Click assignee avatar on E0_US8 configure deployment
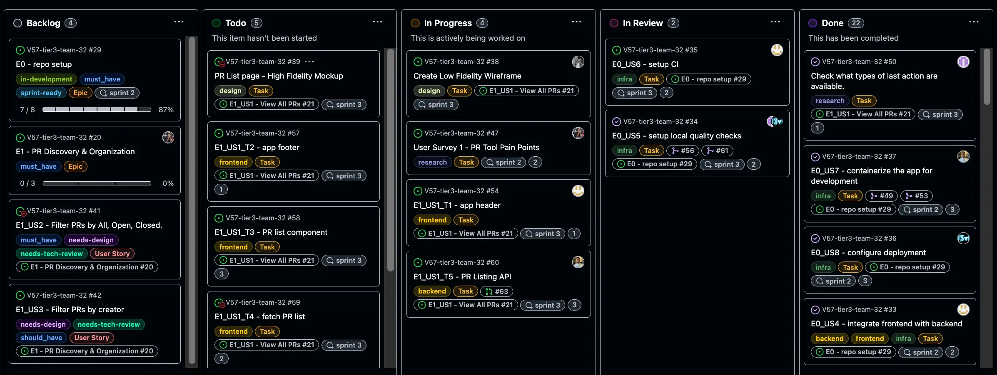 click(x=963, y=238)
